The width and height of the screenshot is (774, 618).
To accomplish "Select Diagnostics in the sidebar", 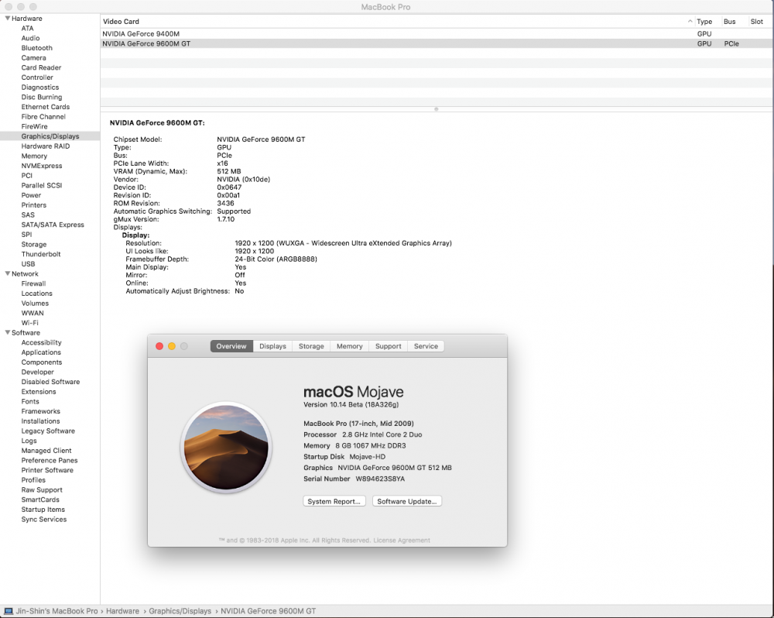I will (x=40, y=87).
